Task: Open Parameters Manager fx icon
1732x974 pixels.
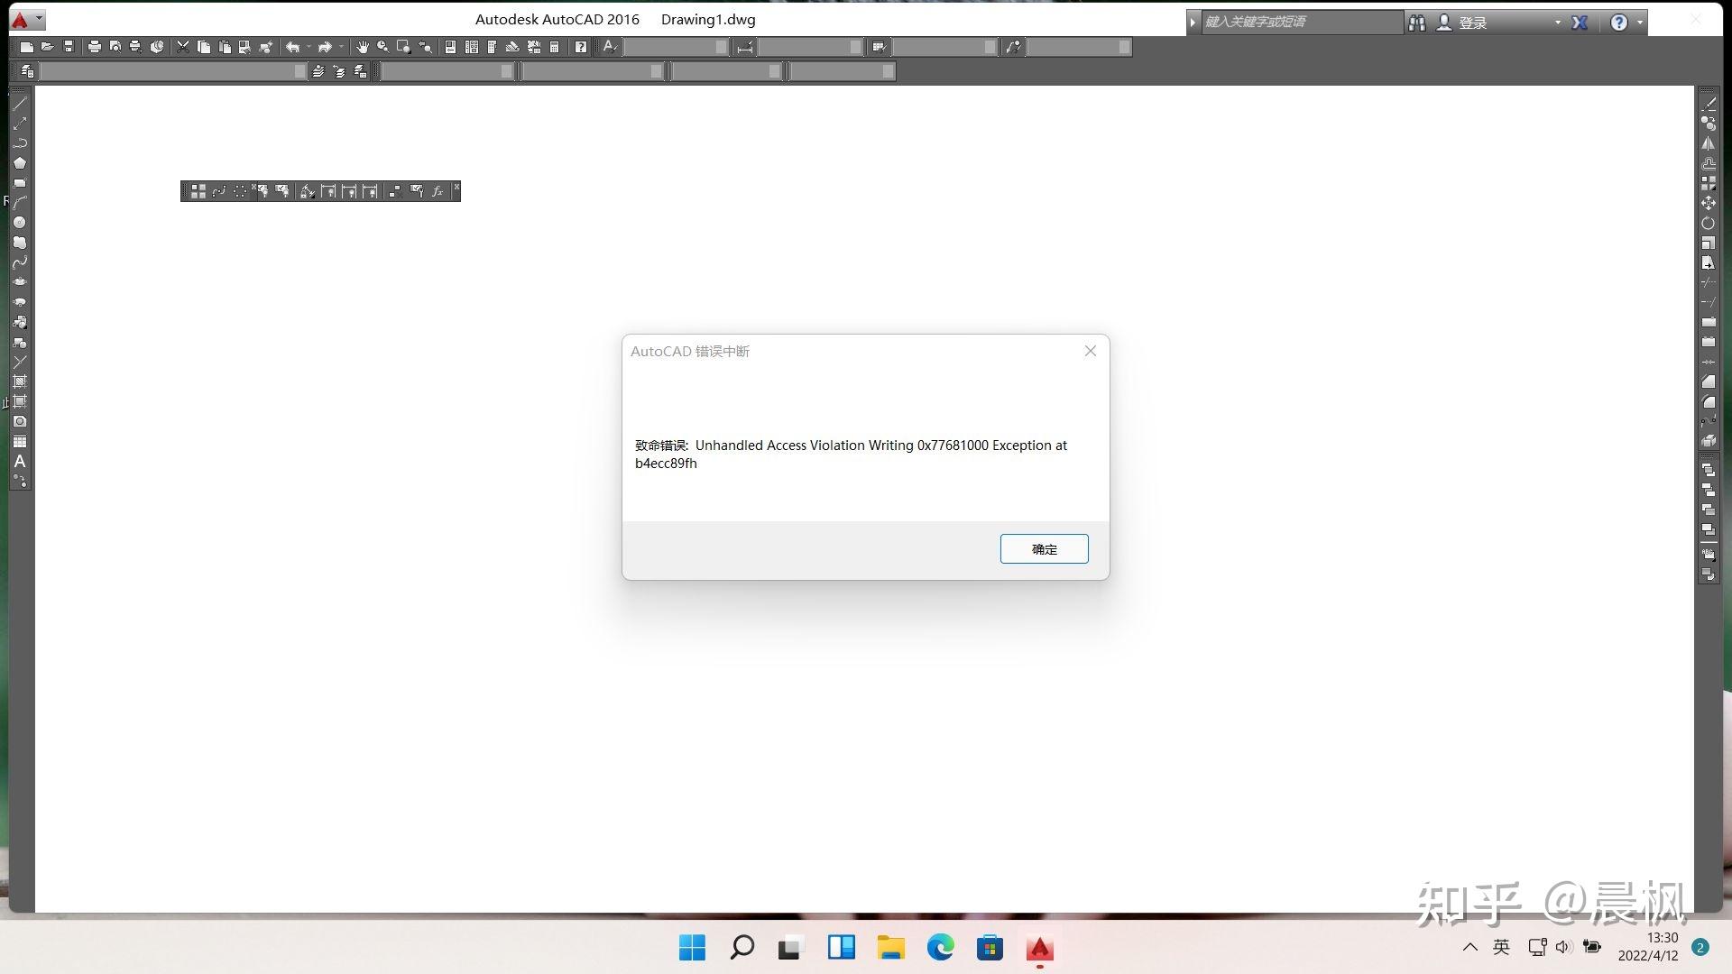Action: coord(438,191)
